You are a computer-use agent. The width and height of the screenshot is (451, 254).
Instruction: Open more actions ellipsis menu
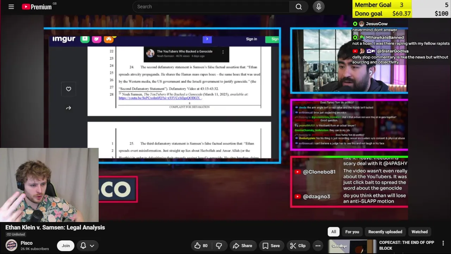click(x=318, y=246)
